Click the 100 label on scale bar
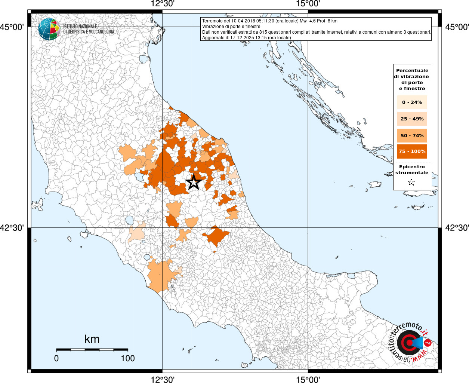 pos(128,358)
